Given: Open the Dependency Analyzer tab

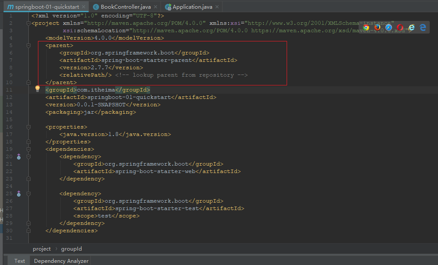Looking at the screenshot, I should coord(61,261).
